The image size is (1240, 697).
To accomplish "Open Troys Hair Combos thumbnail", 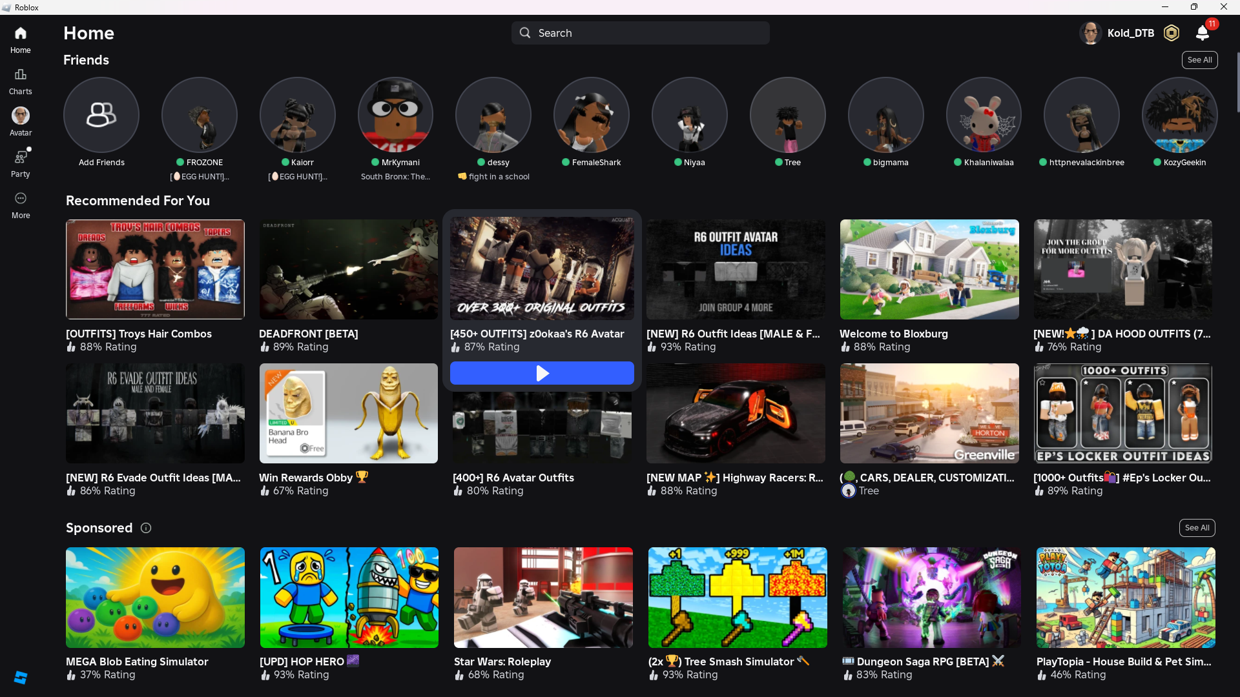I will 155,269.
